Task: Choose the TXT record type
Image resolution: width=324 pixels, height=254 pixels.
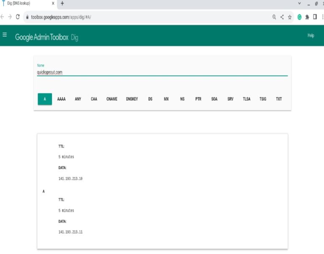Action: click(279, 99)
